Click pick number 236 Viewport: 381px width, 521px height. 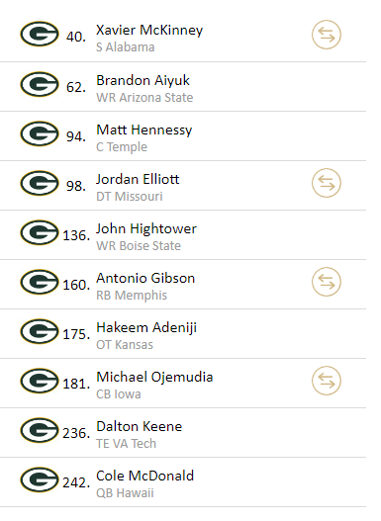[76, 433]
